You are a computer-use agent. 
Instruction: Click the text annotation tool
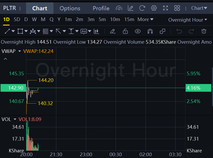[84, 31]
